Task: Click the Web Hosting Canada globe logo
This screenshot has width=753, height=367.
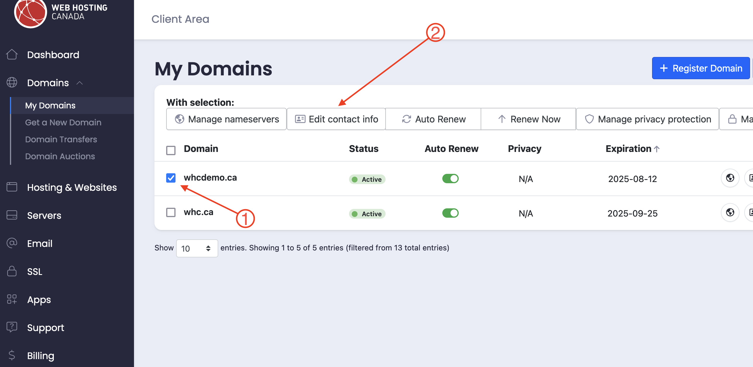Action: pos(30,12)
